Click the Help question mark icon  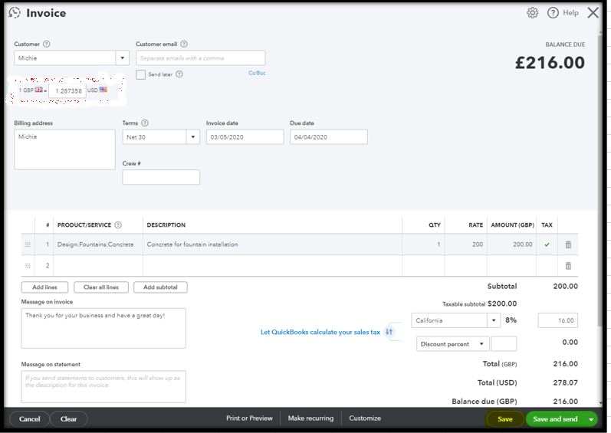tap(553, 13)
